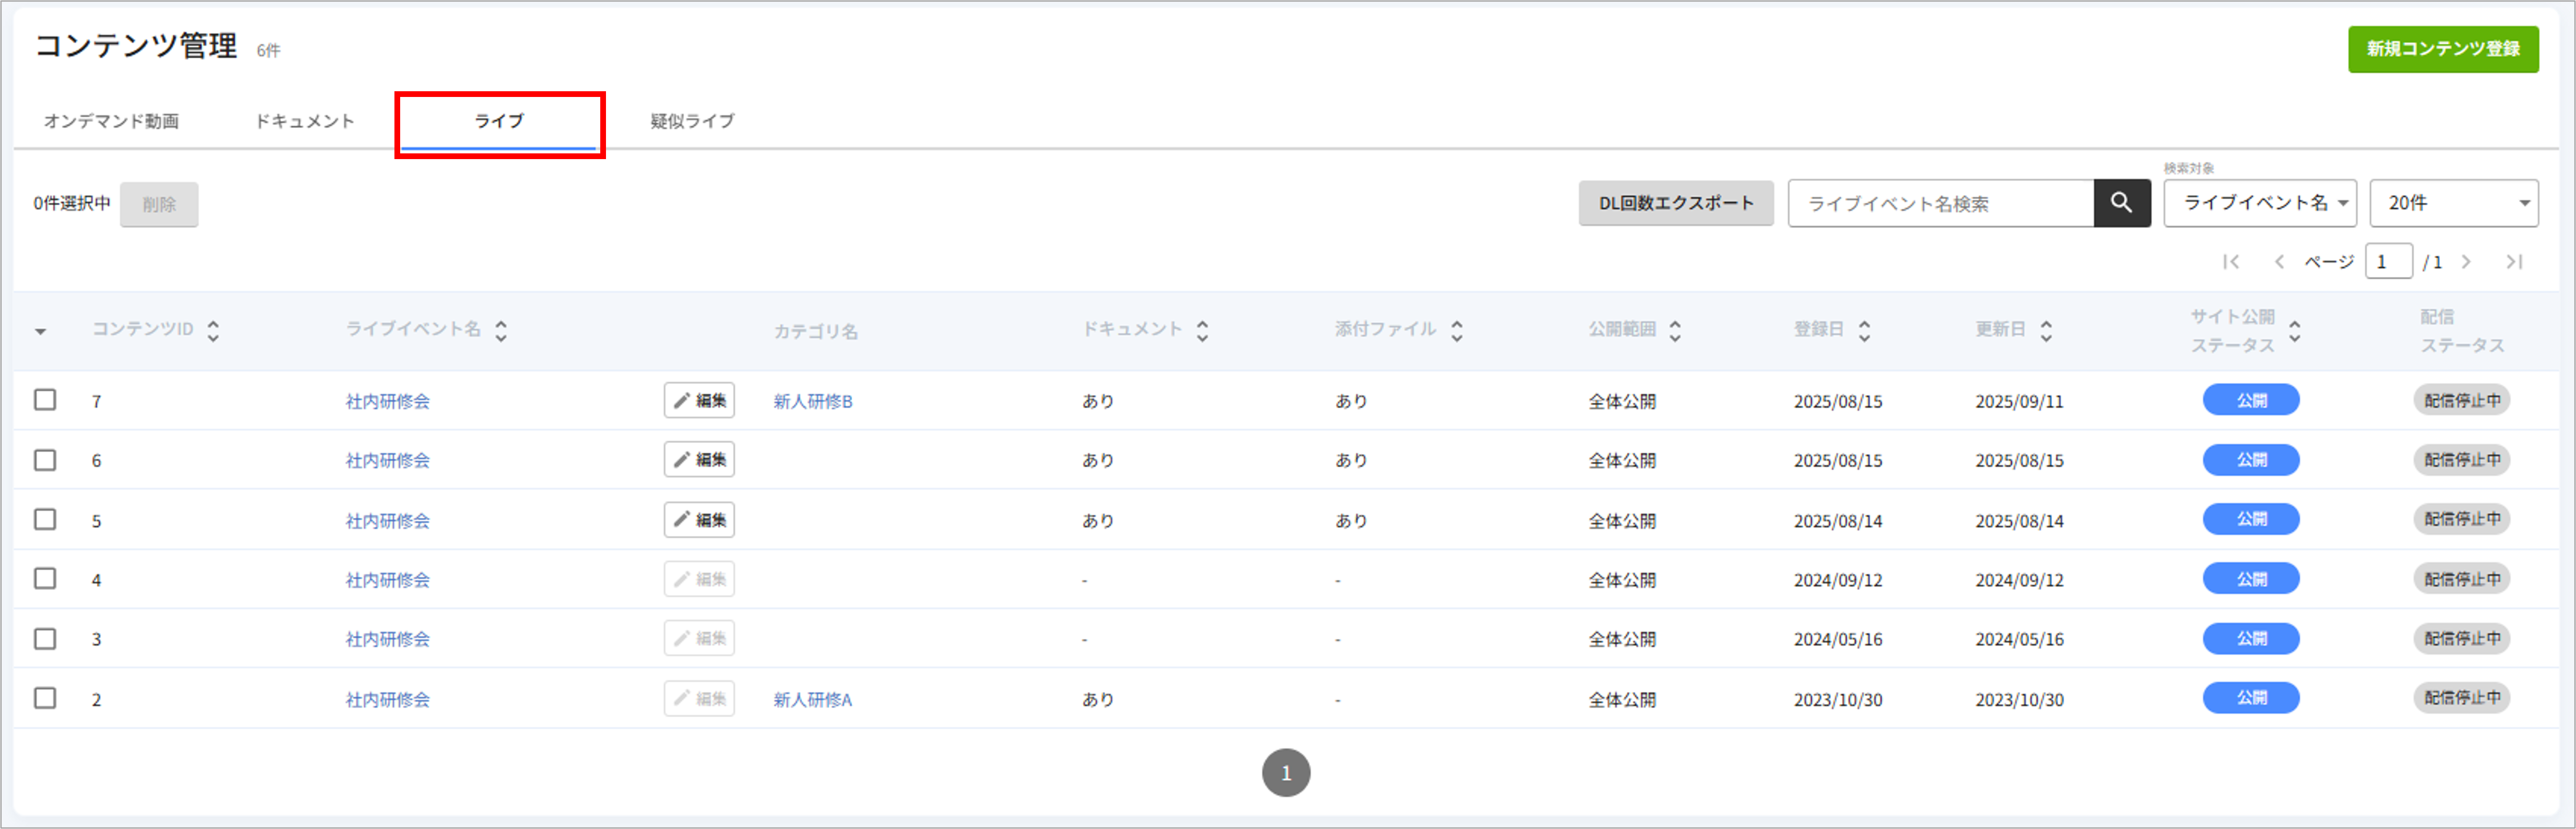Select checkbox for content ID 7
Image resolution: width=2576 pixels, height=829 pixels.
[45, 400]
